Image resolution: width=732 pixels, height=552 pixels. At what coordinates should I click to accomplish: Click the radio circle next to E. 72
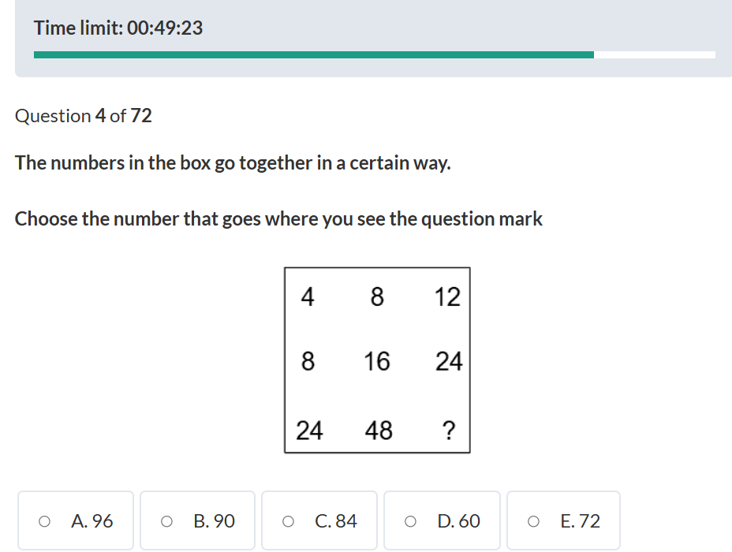(534, 520)
